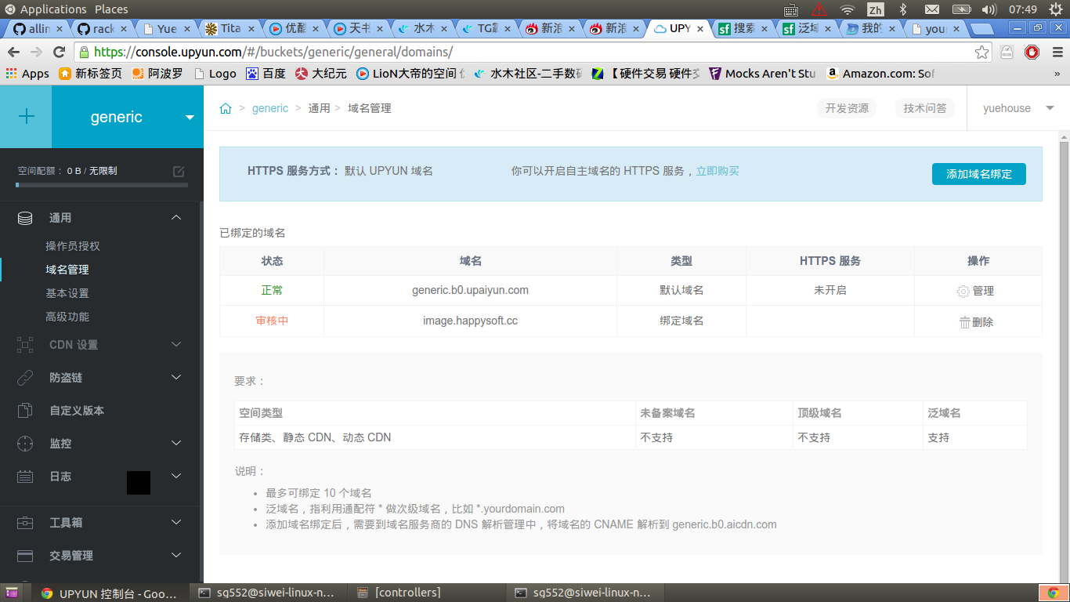This screenshot has width=1070, height=602.
Task: Click the trash icon to delete image.happysoft.cc
Action: pyautogui.click(x=965, y=321)
